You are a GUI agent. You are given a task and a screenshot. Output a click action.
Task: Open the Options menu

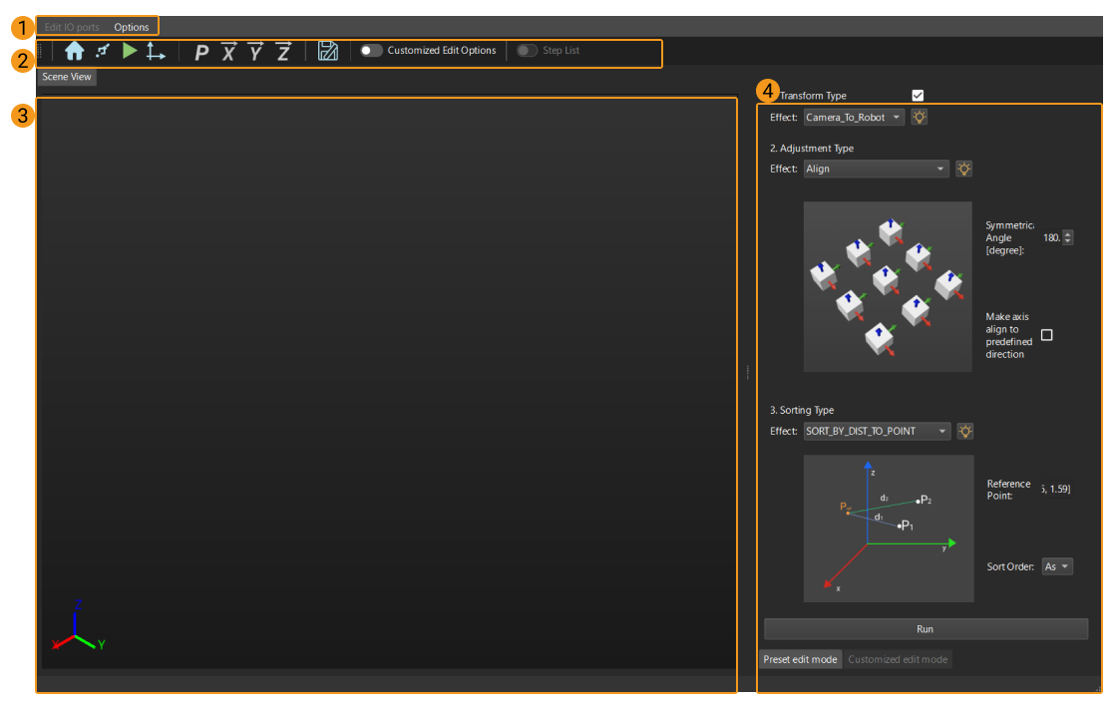pyautogui.click(x=131, y=27)
